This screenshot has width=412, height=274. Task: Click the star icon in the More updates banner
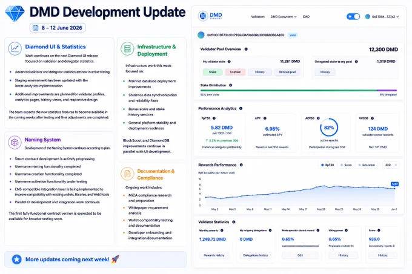point(16,259)
